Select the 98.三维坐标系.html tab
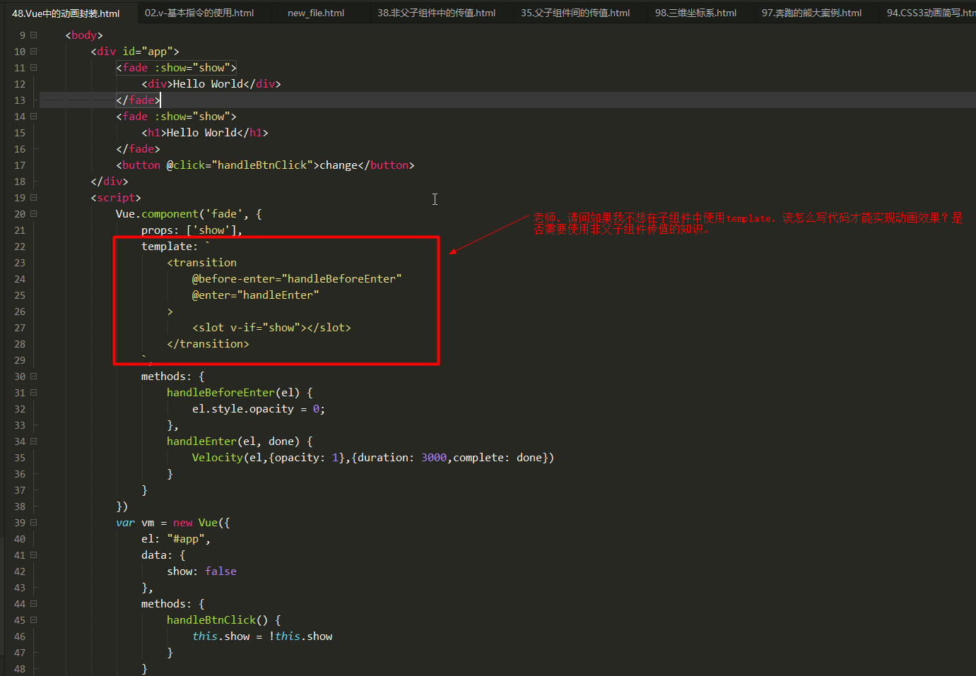This screenshot has height=676, width=976. [x=695, y=13]
